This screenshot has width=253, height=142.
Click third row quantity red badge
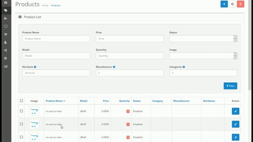pos(128,137)
